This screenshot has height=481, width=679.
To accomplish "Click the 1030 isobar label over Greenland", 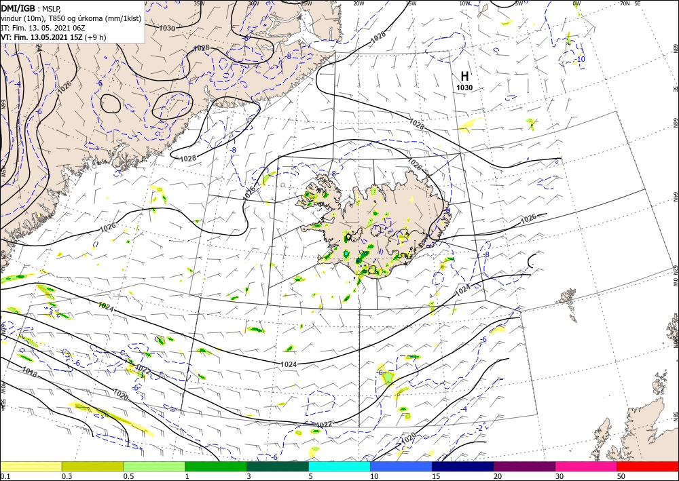I will click(167, 28).
